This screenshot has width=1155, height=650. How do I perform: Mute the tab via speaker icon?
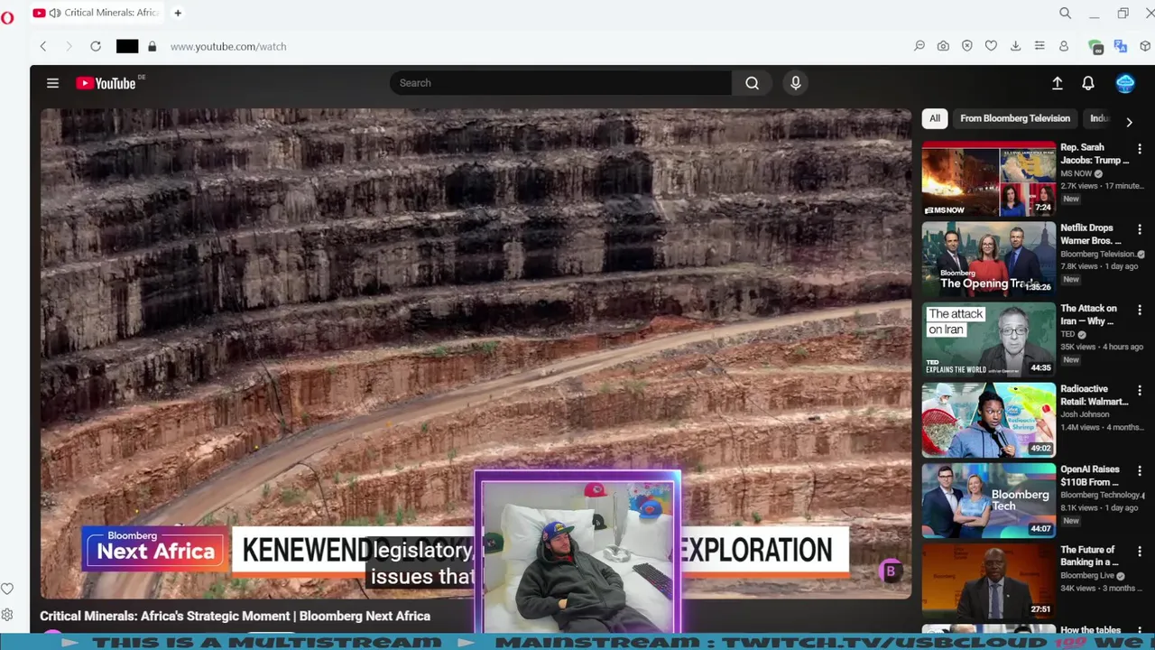pos(55,13)
